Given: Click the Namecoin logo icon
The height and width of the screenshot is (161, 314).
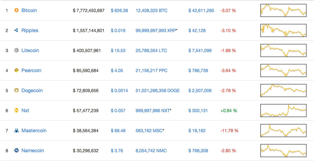Looking at the screenshot, I should click(17, 151).
